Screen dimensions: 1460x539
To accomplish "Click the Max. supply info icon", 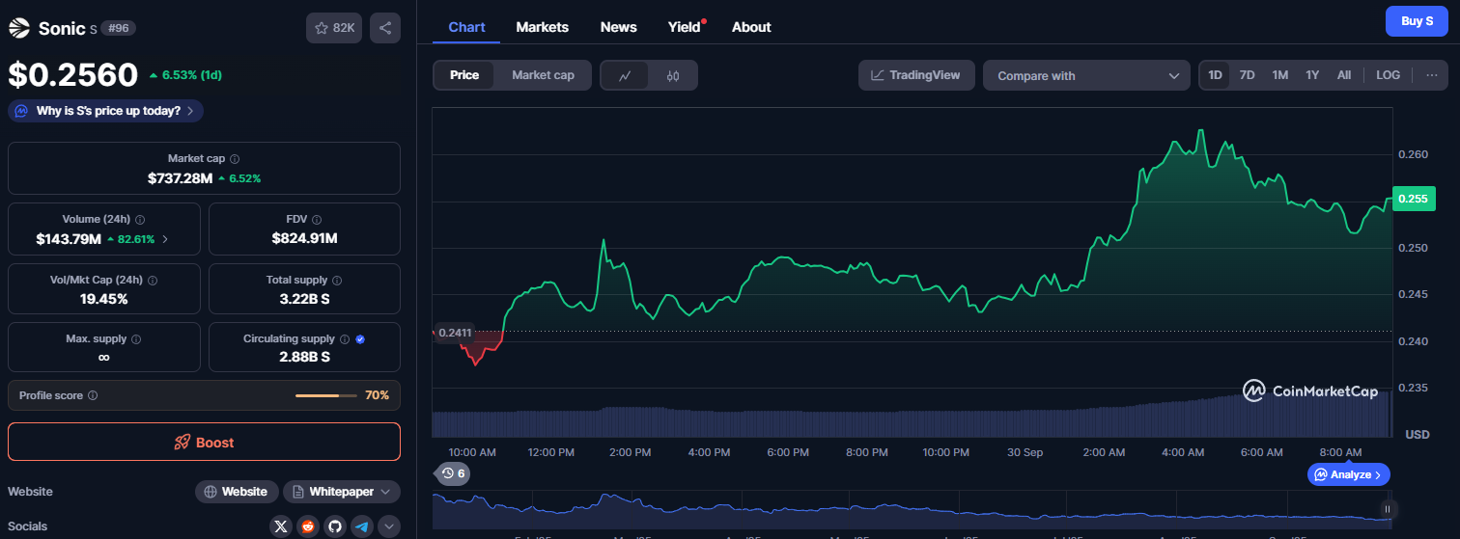I will pos(135,339).
